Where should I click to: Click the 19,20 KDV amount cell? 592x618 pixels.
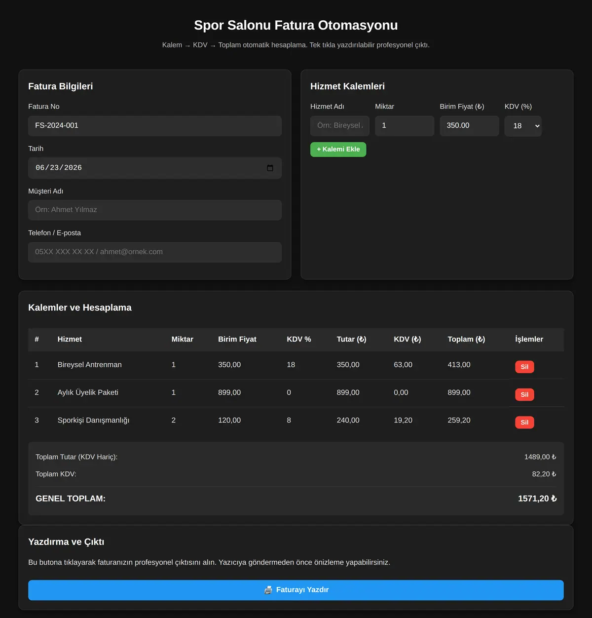[x=403, y=420]
